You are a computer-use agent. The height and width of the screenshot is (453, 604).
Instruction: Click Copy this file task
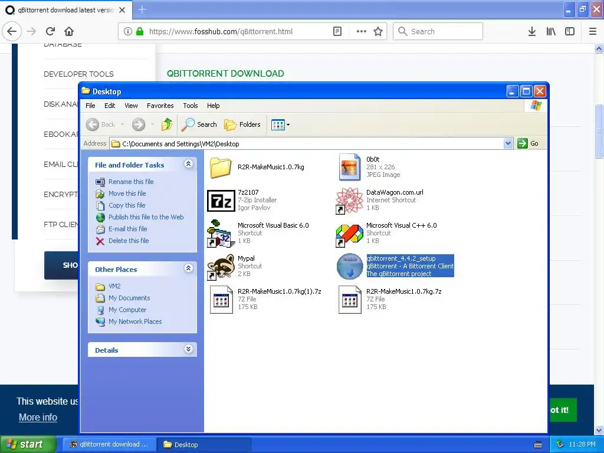click(x=127, y=205)
